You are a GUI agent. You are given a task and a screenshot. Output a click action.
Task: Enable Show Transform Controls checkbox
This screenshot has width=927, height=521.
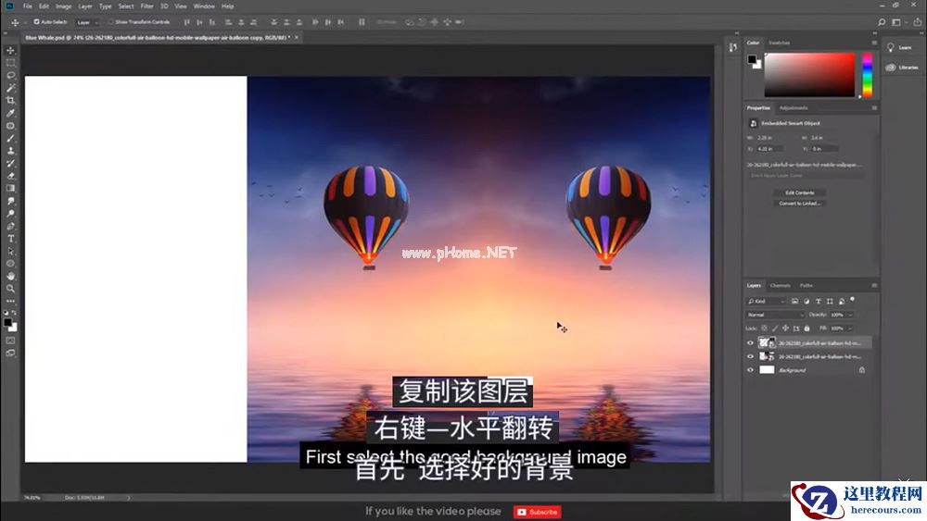click(110, 22)
